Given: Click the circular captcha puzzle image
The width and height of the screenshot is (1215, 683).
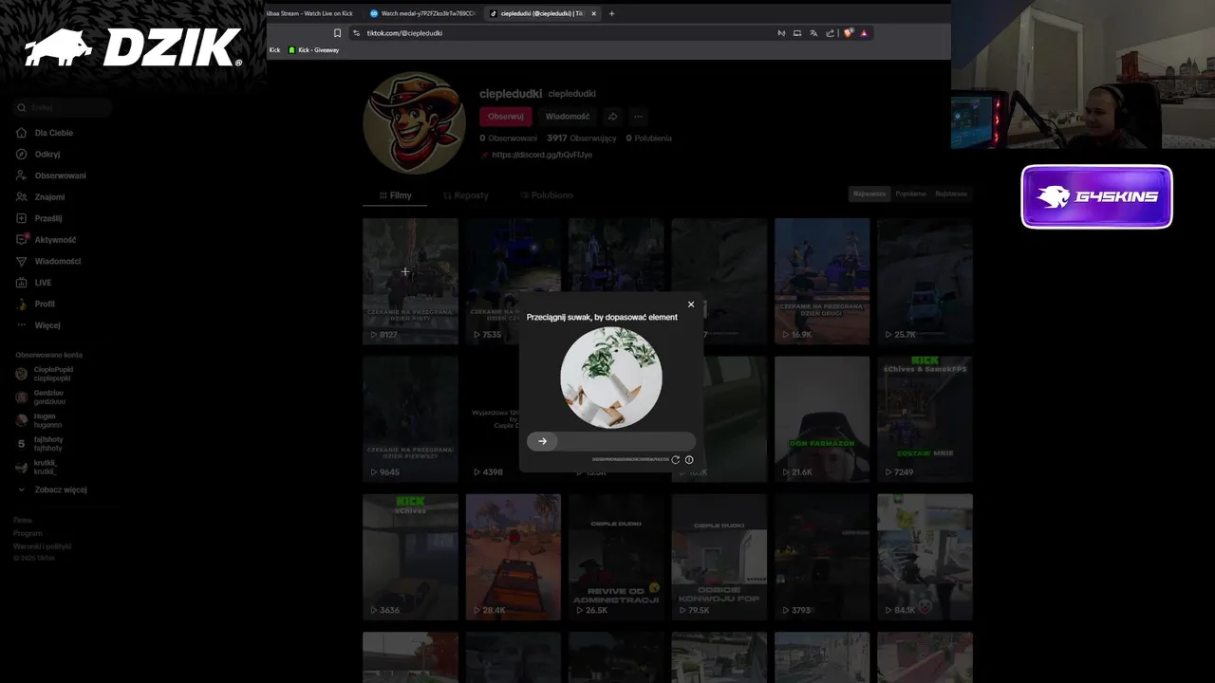Looking at the screenshot, I should (611, 378).
